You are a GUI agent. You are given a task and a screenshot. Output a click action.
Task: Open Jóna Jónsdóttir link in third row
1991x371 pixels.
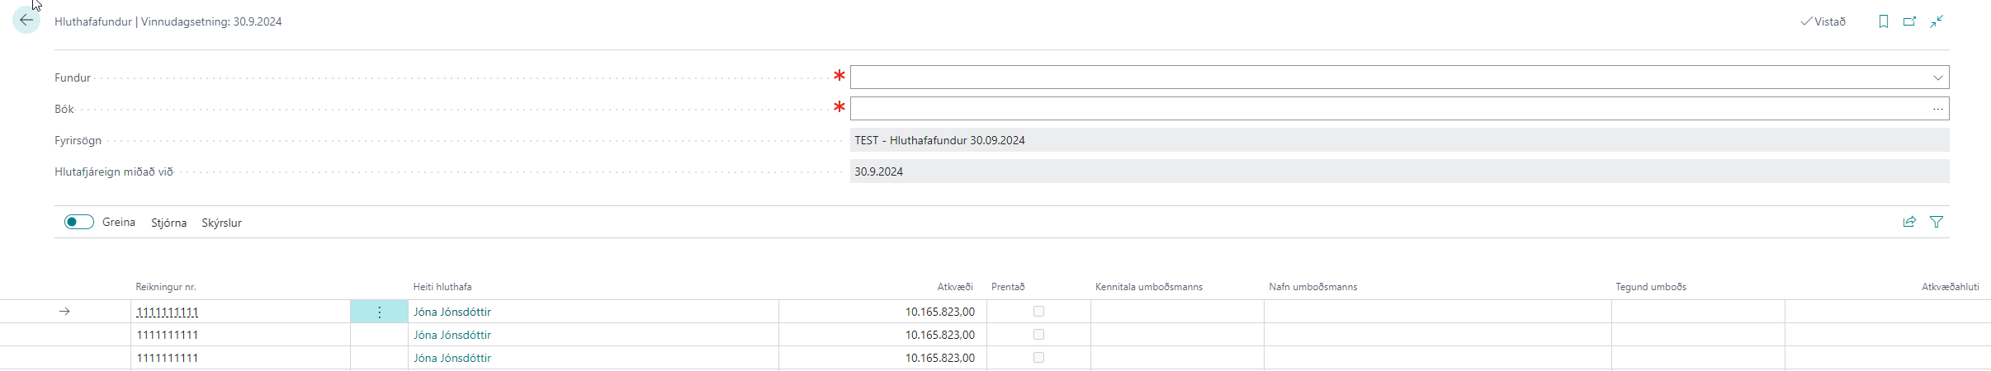[452, 358]
